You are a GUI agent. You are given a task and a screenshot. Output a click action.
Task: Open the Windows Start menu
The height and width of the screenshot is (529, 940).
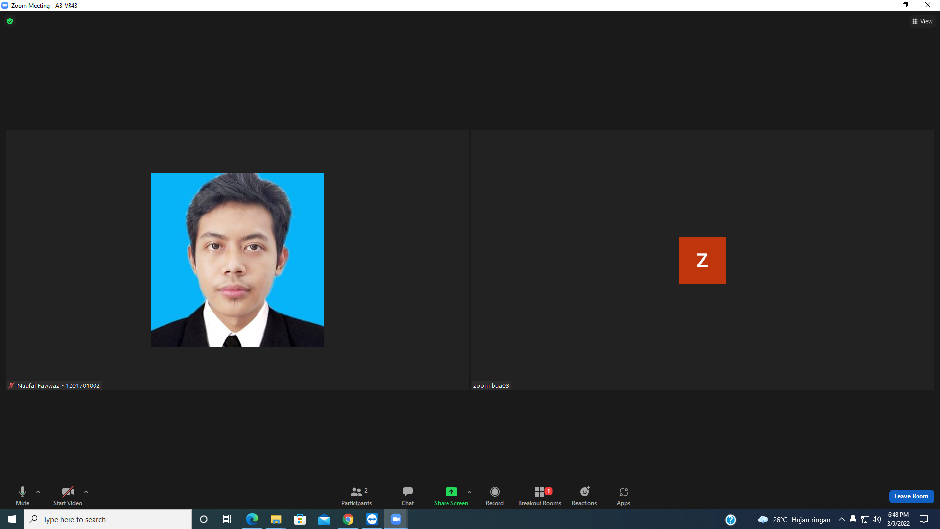click(x=12, y=519)
